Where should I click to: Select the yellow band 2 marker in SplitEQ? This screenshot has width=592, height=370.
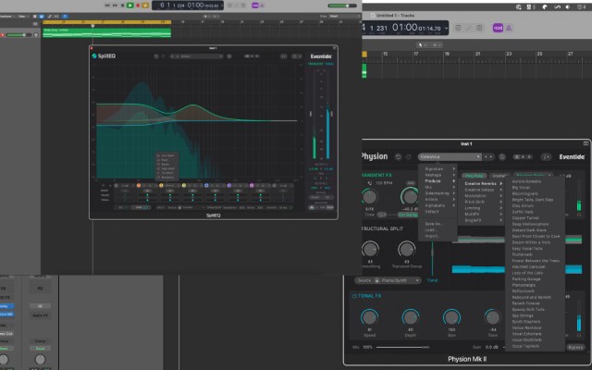161,185
